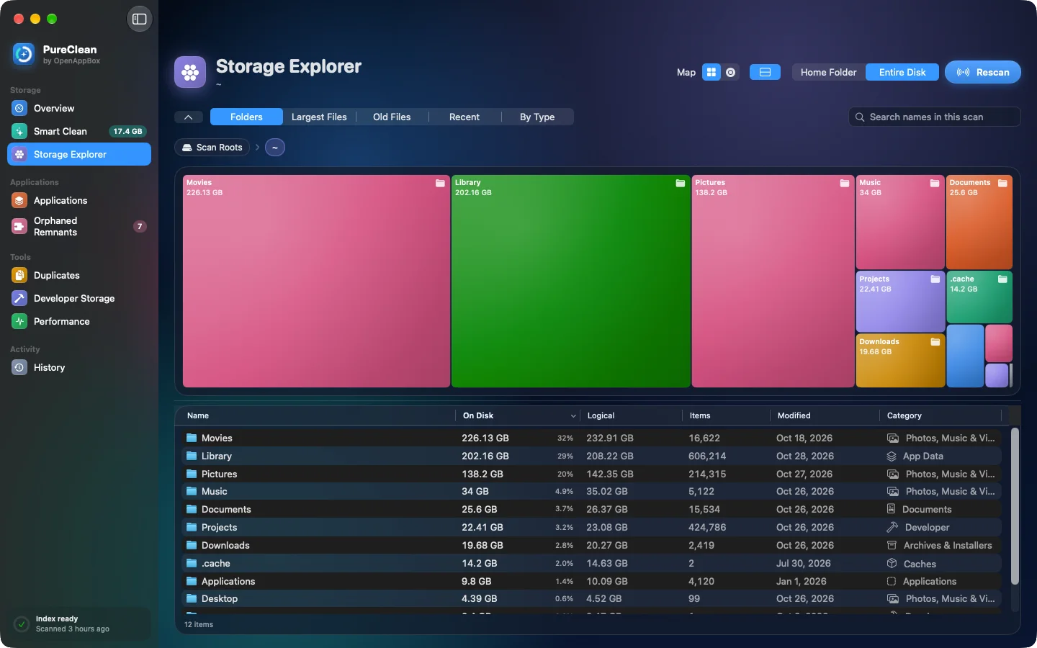1037x648 pixels.
Task: Select the yellow Downloads treemap tile
Action: [900, 361]
